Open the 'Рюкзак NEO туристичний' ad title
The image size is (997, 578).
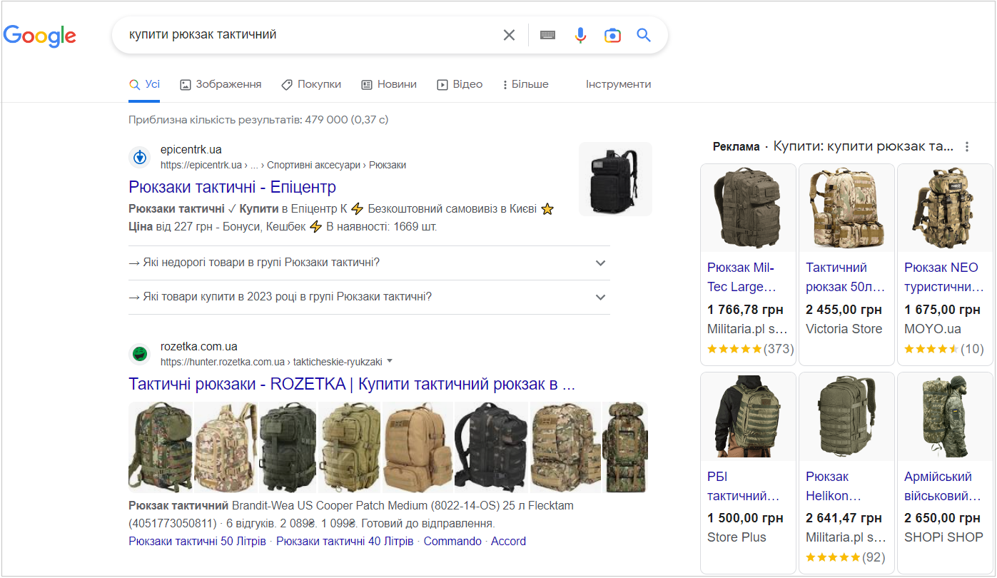(x=944, y=278)
